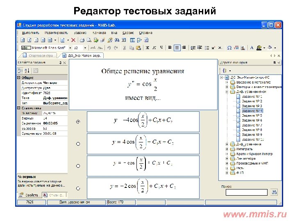The height and width of the screenshot is (221, 295).
Task: Click the binoculars find icon in toolbar
Action: tap(117, 40)
